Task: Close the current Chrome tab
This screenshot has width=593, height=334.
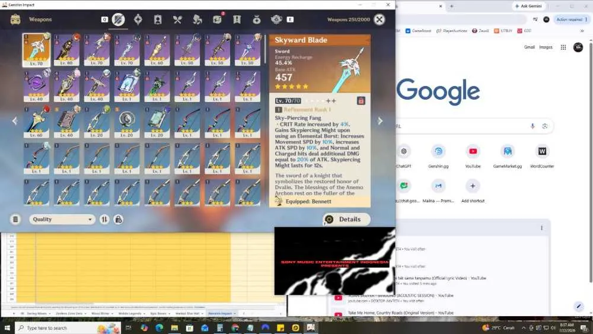Action: 440,6
